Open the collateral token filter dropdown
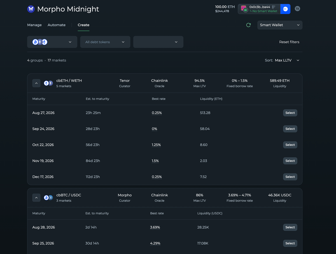Screen dimensions: 336x254 click(52, 42)
